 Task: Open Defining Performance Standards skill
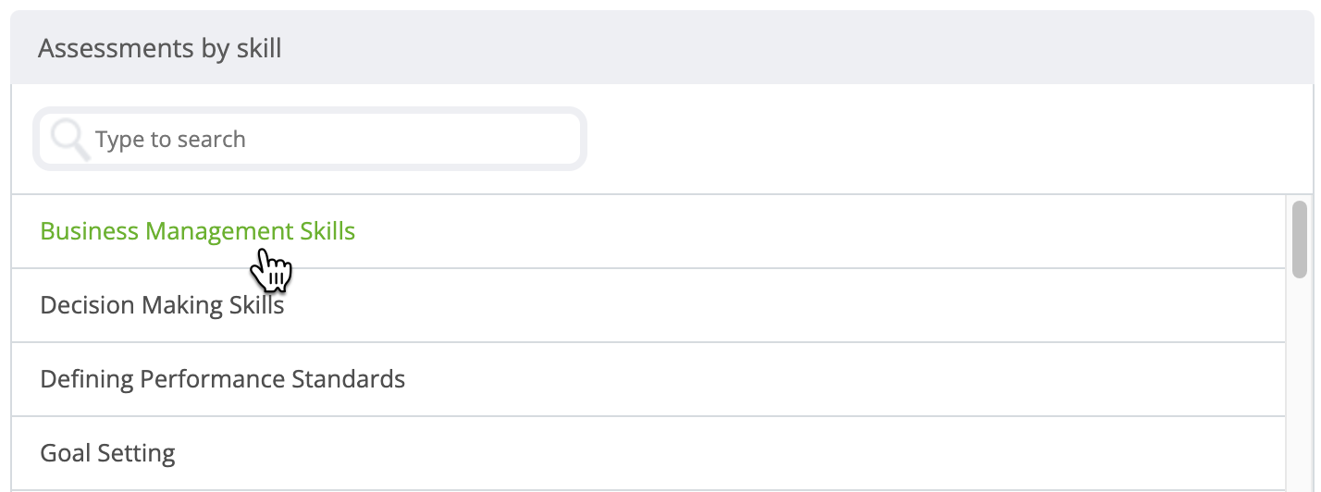pyautogui.click(x=223, y=379)
